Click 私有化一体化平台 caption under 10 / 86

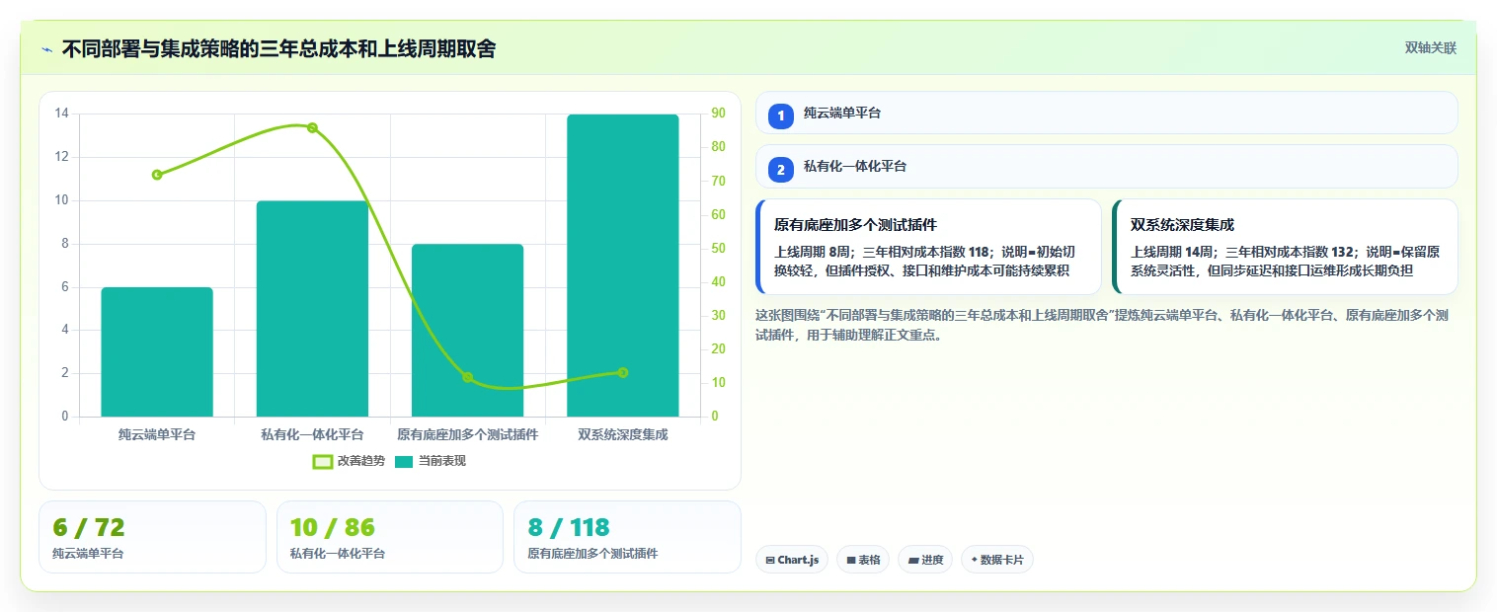338,554
